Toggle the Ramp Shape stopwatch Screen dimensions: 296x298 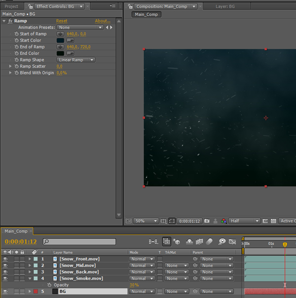tap(16, 60)
